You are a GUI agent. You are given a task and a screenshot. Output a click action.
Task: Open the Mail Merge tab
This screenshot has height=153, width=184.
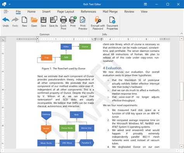click(110, 12)
